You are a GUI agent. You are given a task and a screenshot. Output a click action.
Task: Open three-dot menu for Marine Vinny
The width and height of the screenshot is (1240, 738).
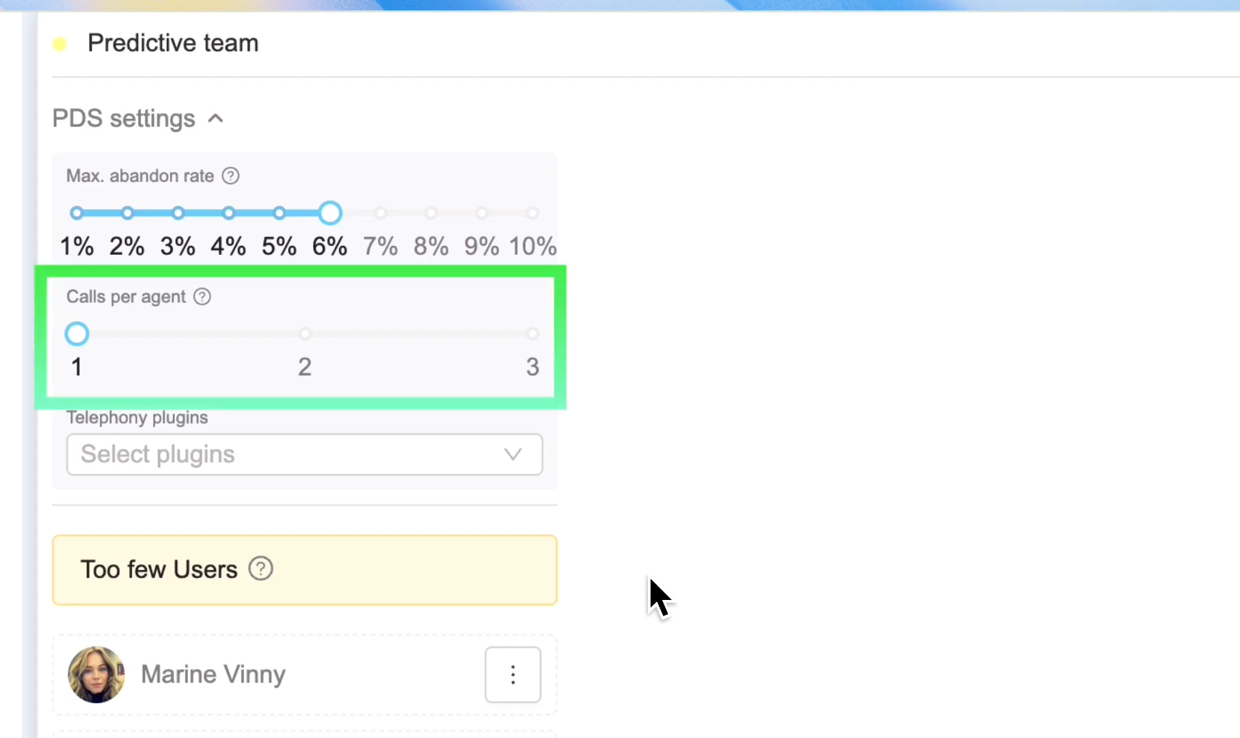[513, 674]
